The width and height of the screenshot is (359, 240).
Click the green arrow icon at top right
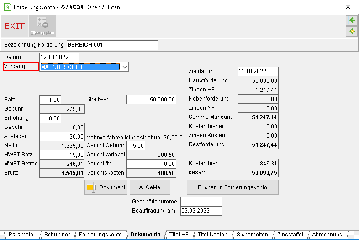click(352, 21)
